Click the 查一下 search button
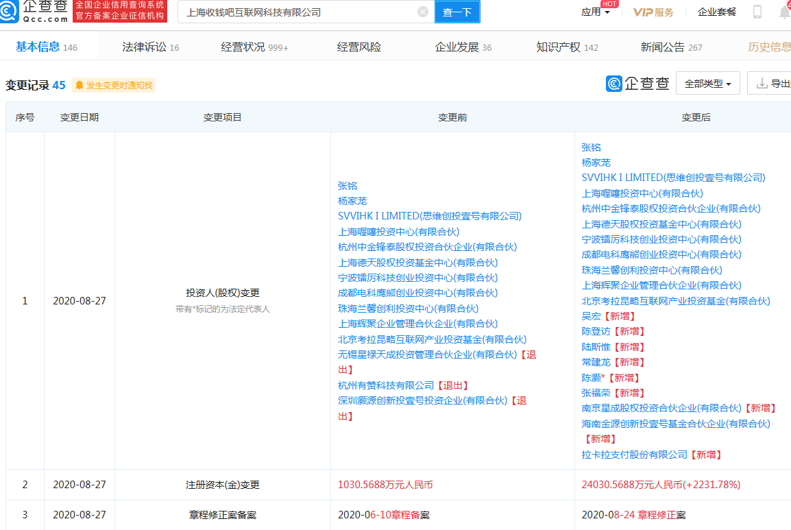The width and height of the screenshot is (791, 530). coord(457,12)
